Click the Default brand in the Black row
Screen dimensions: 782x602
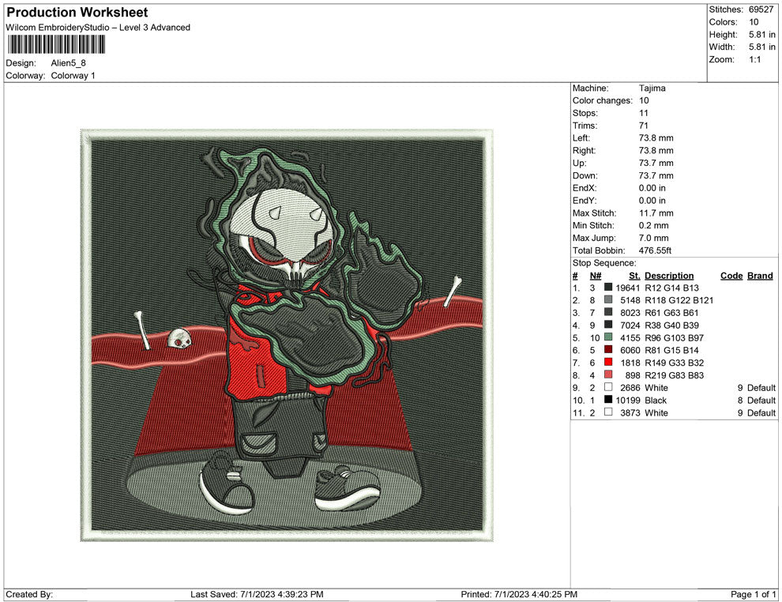[761, 400]
